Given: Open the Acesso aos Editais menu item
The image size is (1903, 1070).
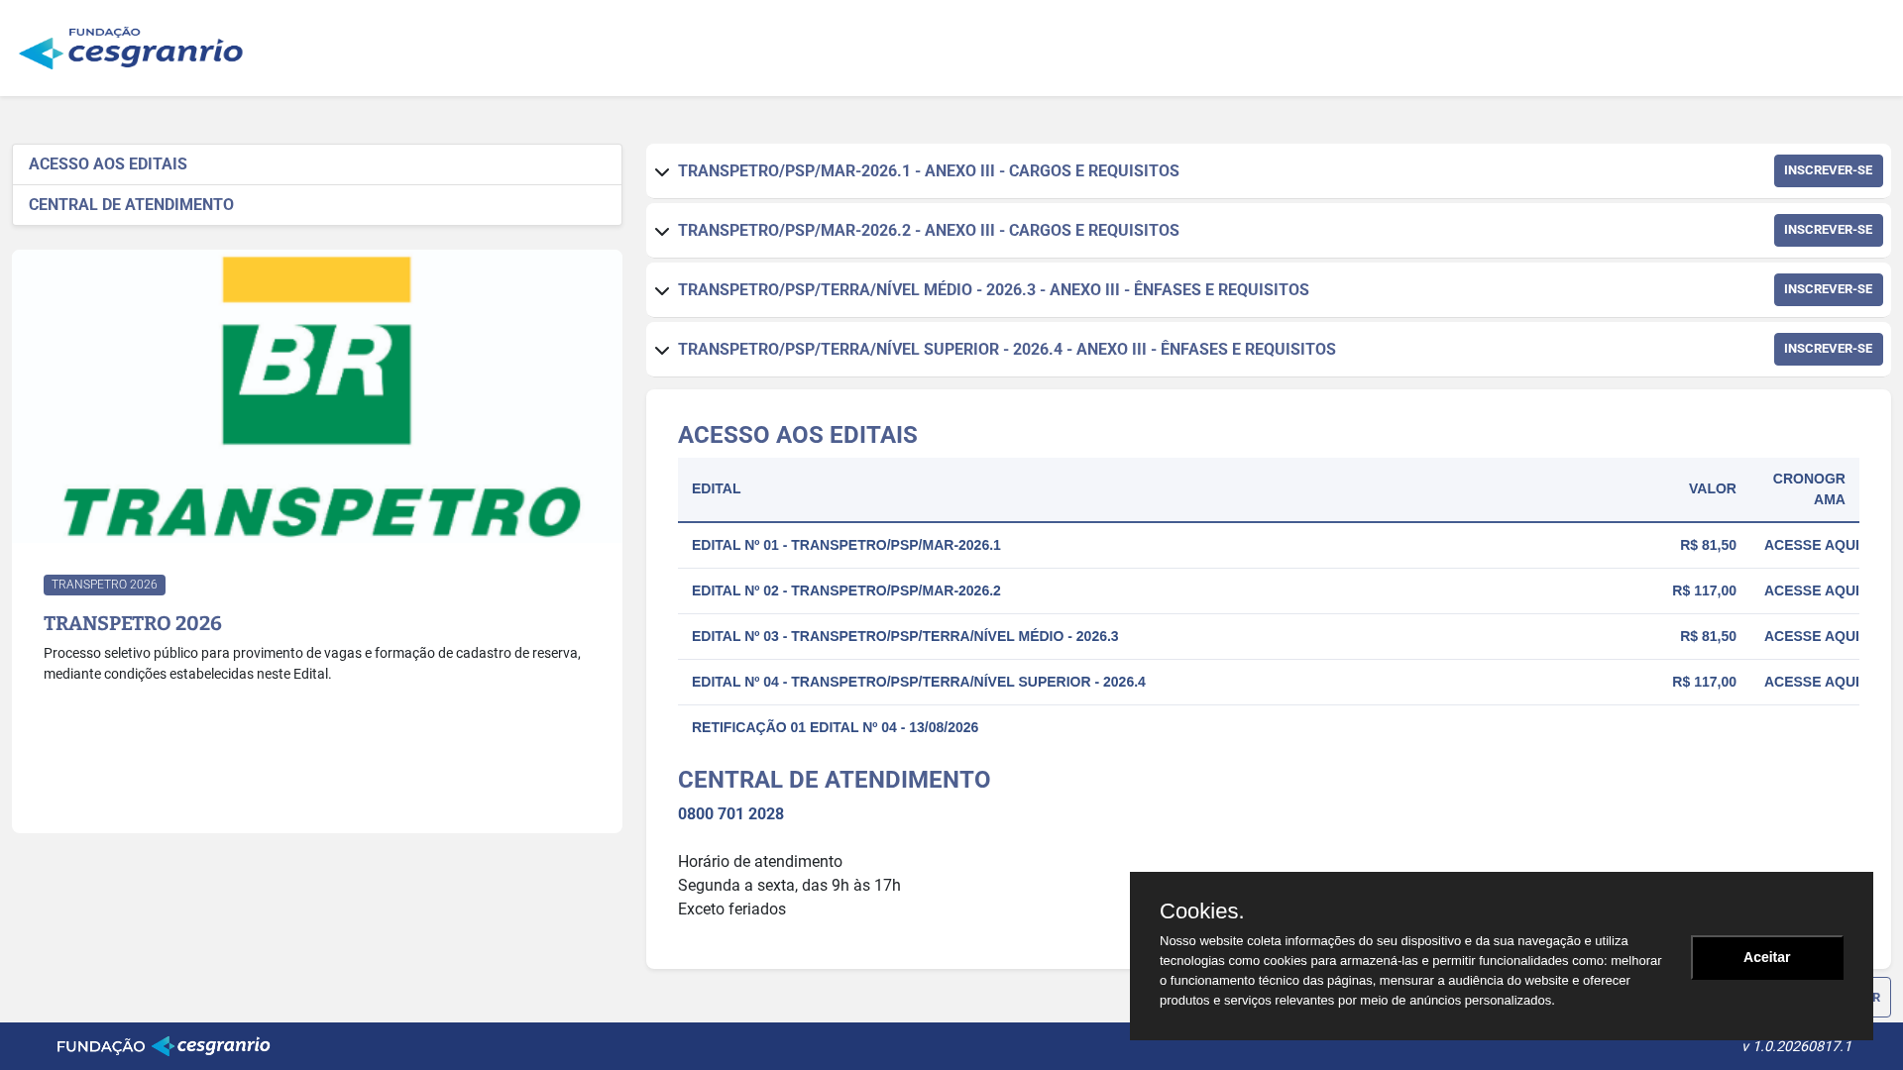Looking at the screenshot, I should (317, 164).
